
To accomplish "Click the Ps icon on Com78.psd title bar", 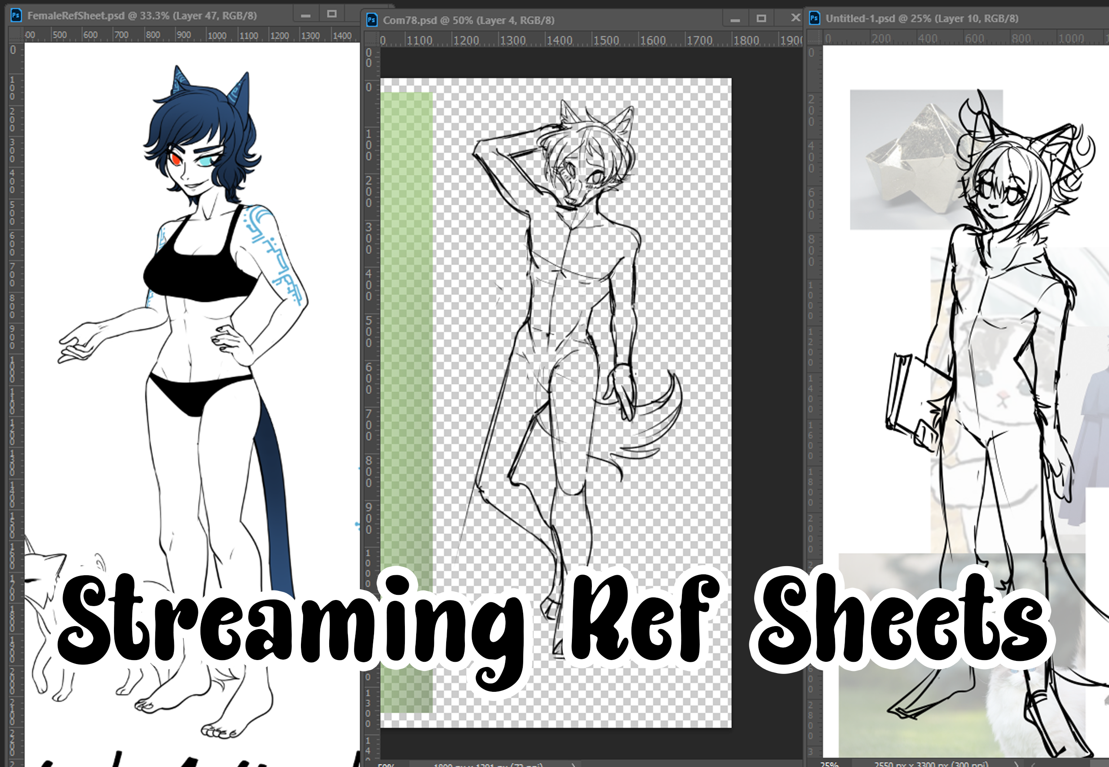I will 371,20.
